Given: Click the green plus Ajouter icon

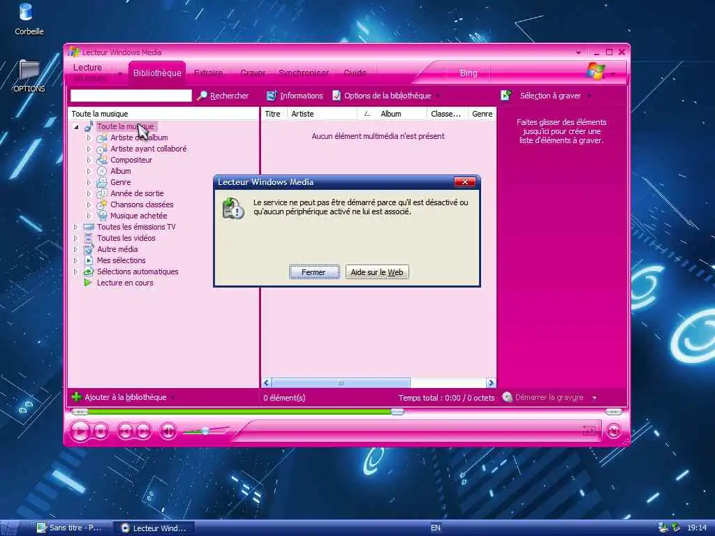Looking at the screenshot, I should point(76,397).
